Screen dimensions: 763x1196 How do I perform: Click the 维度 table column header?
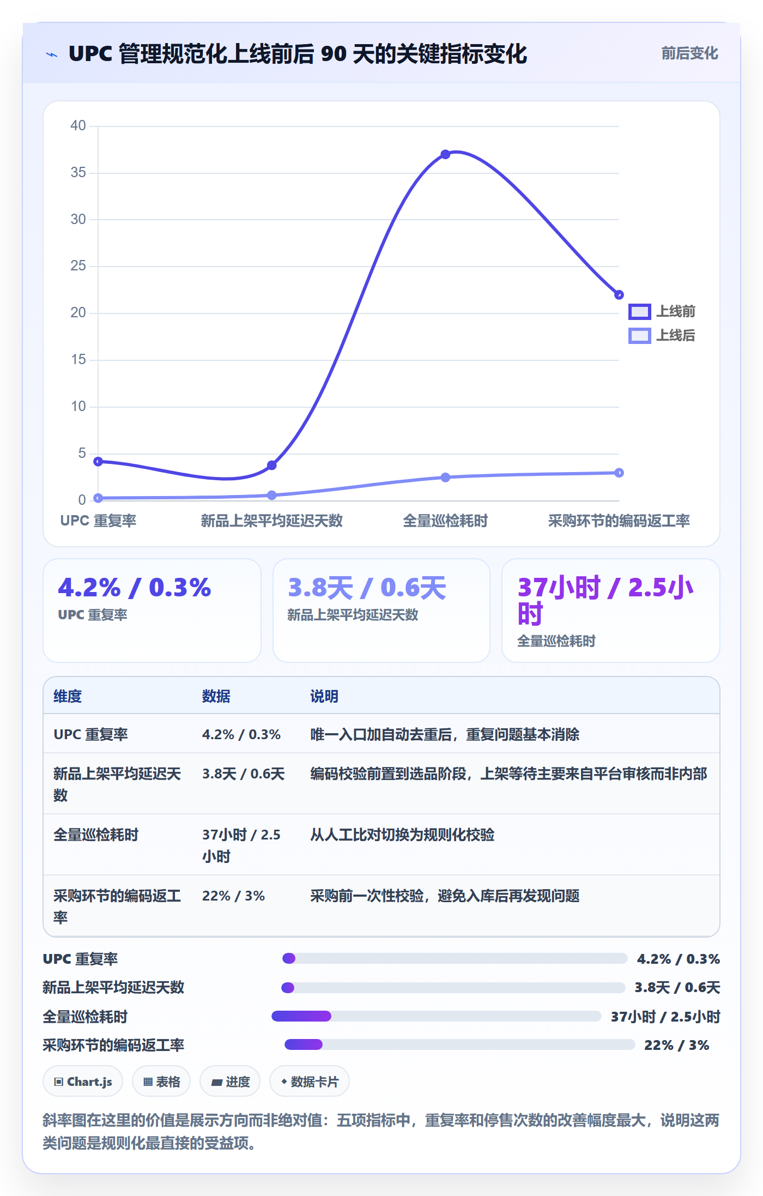[x=68, y=696]
